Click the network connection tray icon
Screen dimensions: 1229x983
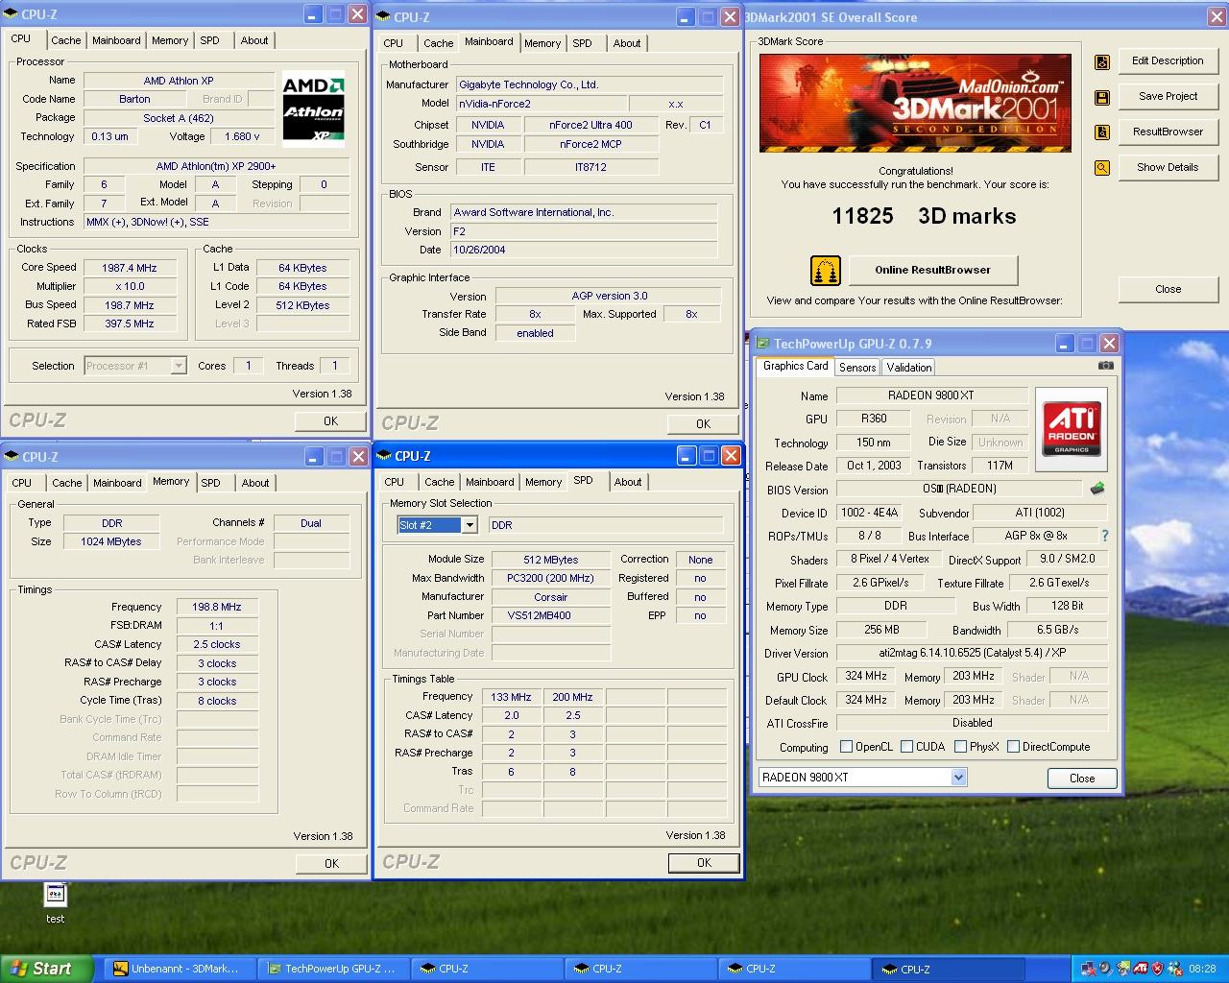[1087, 969]
